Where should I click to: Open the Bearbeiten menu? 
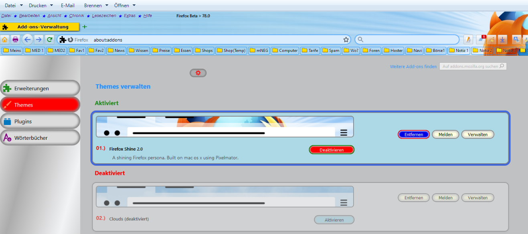click(29, 16)
